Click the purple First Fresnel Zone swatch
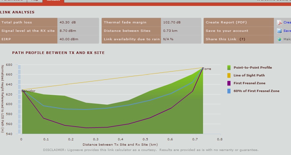This screenshot has height=155, width=291. point(229,83)
